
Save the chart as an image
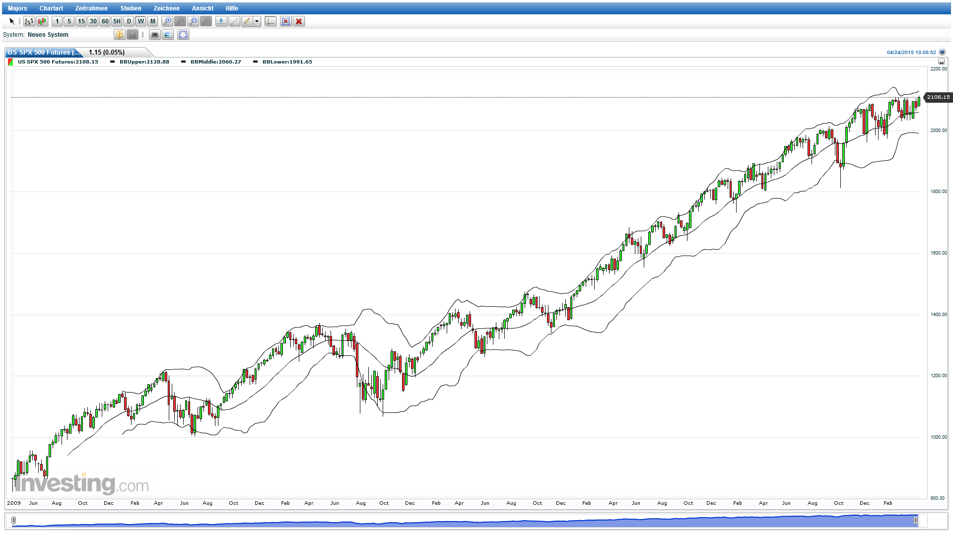(167, 35)
